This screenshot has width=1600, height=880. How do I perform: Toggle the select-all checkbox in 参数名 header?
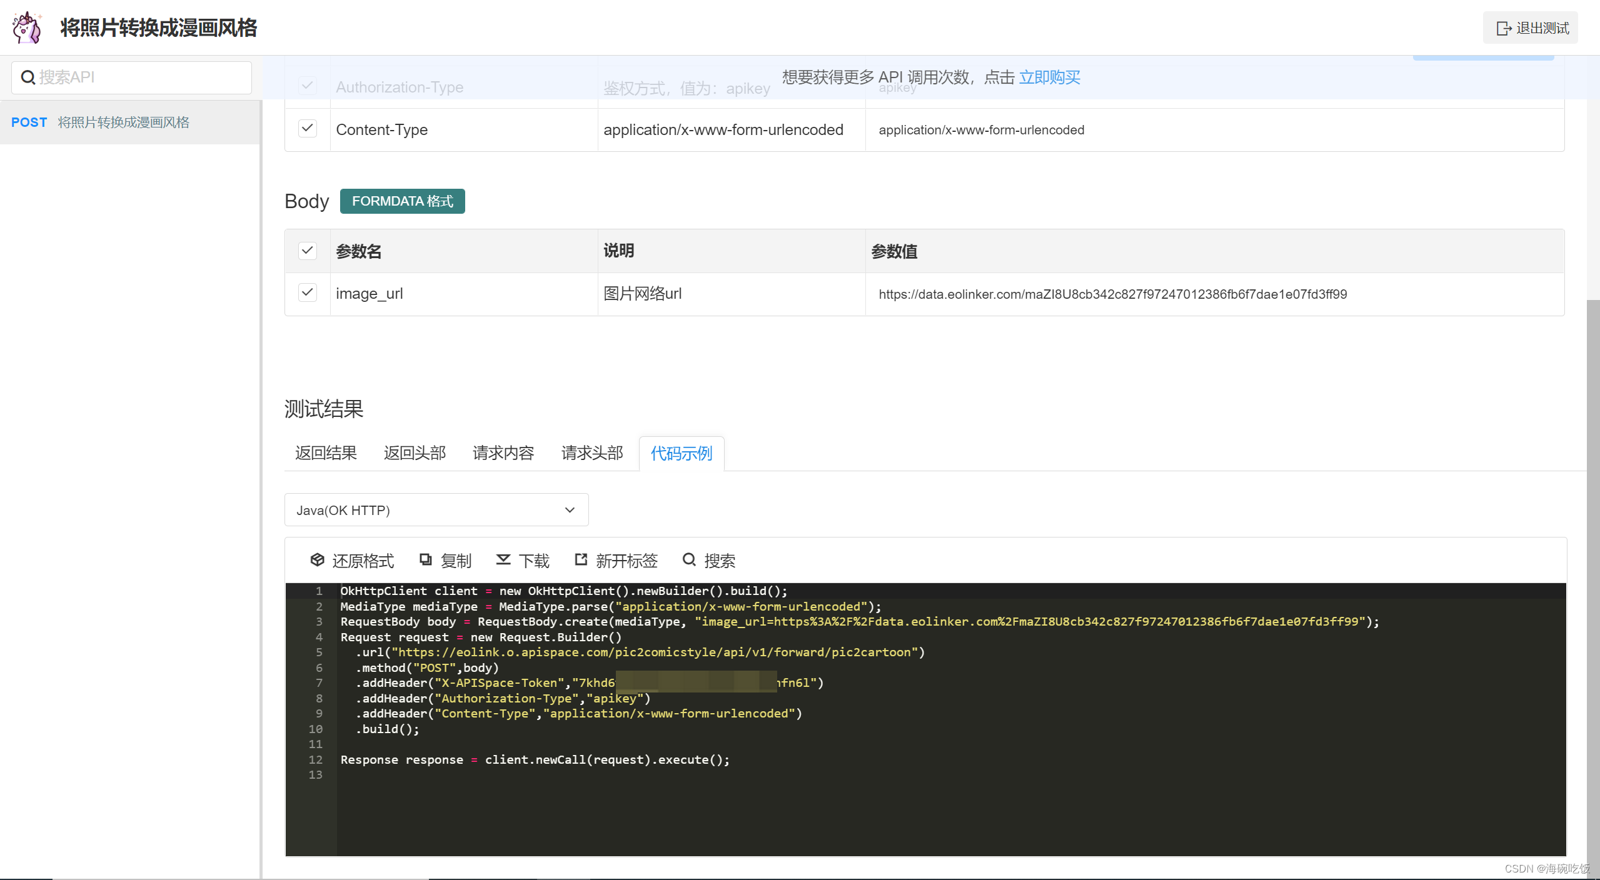pos(307,251)
